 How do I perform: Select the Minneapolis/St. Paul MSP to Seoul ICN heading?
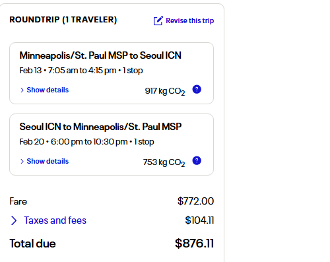[x=100, y=55]
